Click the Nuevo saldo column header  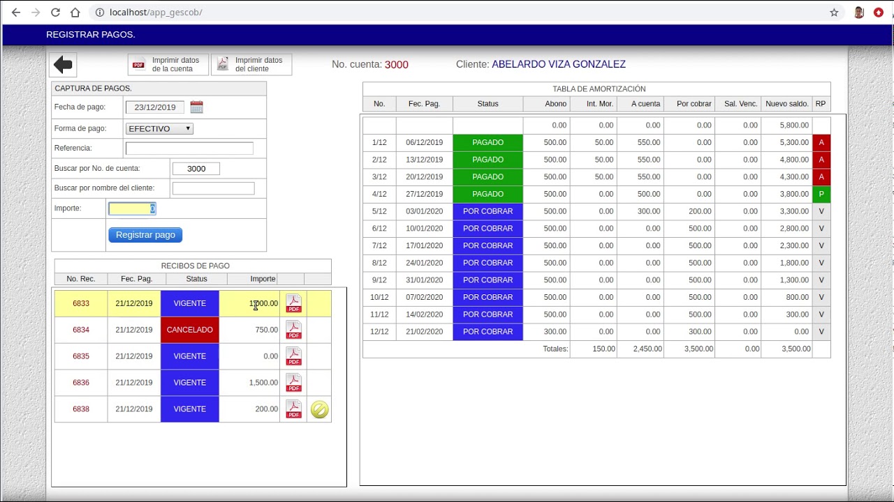(786, 104)
